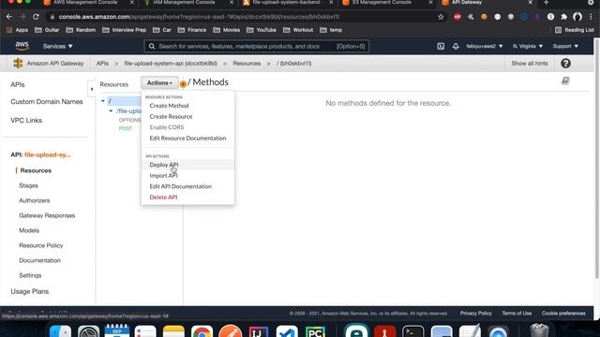Screen dimensions: 600x337
Task: Select the POST method in resource tree
Action: (x=126, y=128)
